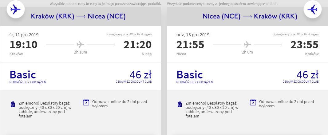The image size is (328, 135).
Task: Click the 46 zł price on return flight
Action: [x=307, y=75]
